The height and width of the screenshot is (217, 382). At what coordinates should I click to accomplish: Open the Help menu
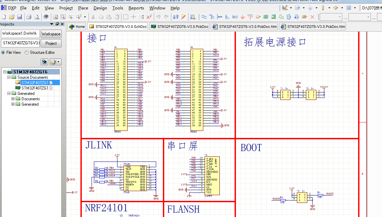175,8
